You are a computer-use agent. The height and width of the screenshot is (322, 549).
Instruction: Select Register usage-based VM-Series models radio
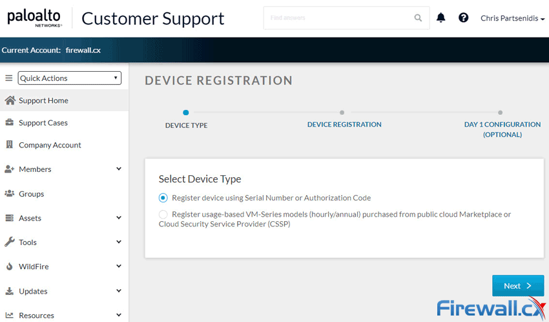[x=163, y=214]
